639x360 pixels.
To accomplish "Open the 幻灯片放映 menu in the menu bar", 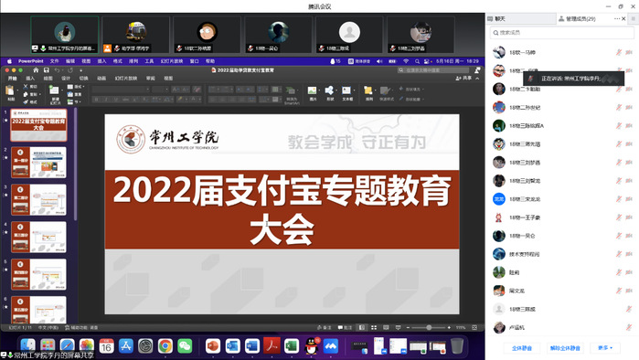I will point(172,61).
